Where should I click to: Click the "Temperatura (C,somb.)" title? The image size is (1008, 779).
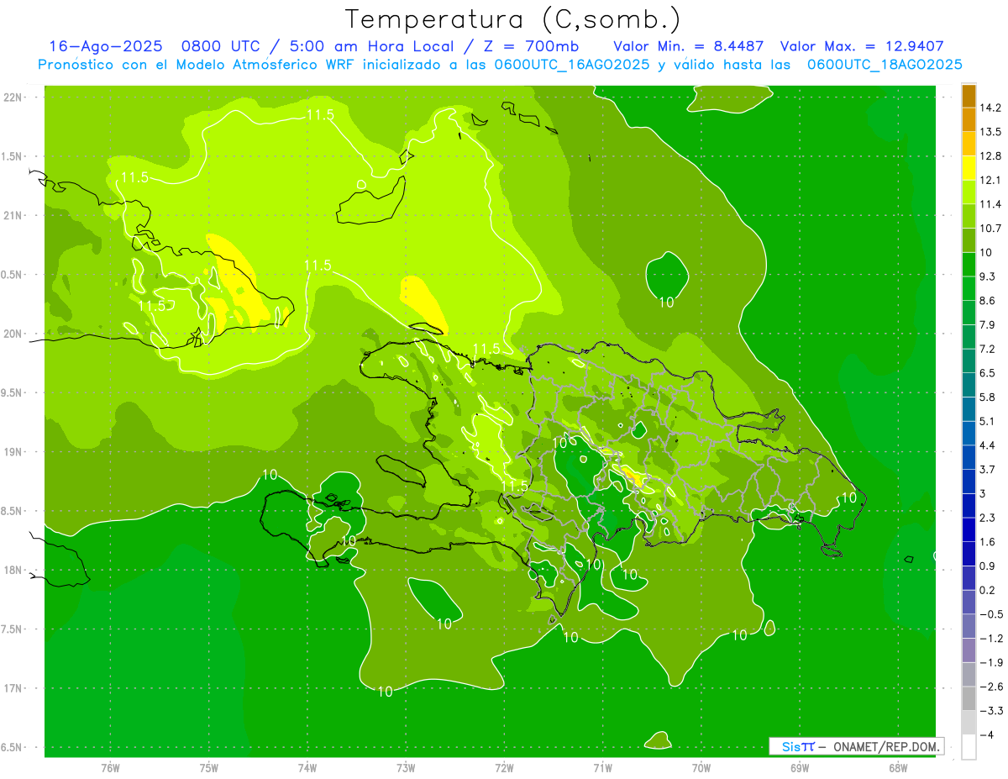[512, 20]
